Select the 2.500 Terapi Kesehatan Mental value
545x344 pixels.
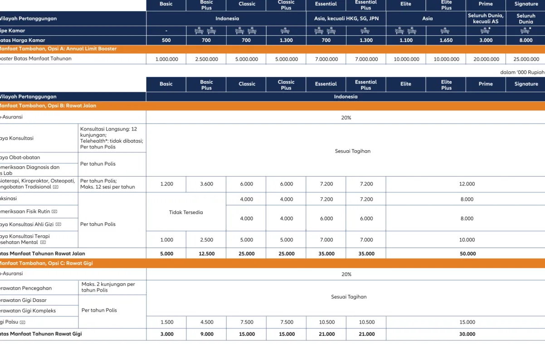click(x=206, y=239)
